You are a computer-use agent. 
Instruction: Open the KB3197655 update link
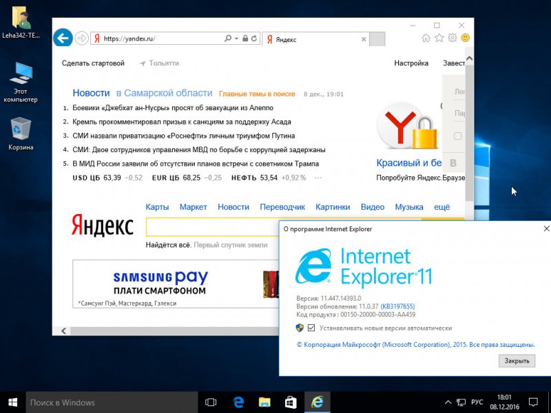tap(397, 306)
